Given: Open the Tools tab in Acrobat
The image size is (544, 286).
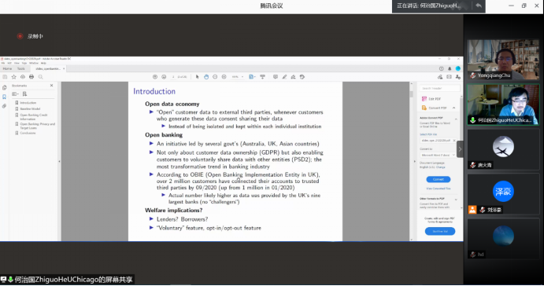Looking at the screenshot, I should 21,68.
